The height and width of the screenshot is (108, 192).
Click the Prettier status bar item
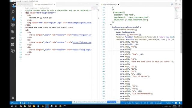click(169, 103)
